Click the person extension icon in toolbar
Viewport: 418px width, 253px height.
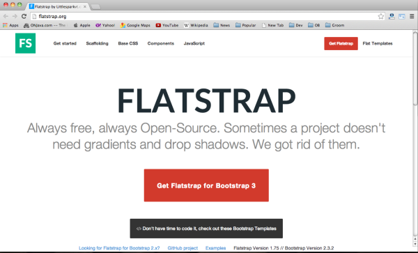pyautogui.click(x=392, y=16)
